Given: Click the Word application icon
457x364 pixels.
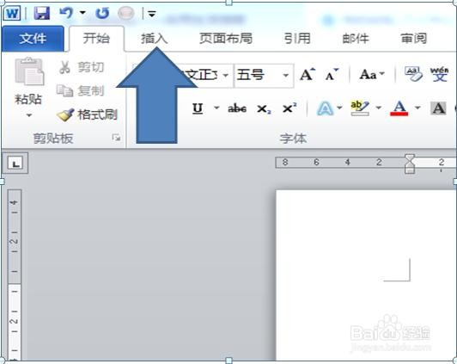Looking at the screenshot, I should coord(12,14).
